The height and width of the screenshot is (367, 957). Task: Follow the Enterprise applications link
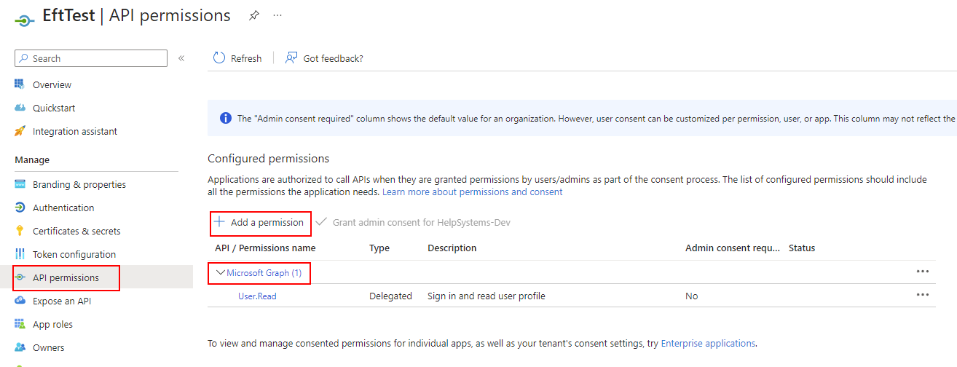[x=708, y=343]
